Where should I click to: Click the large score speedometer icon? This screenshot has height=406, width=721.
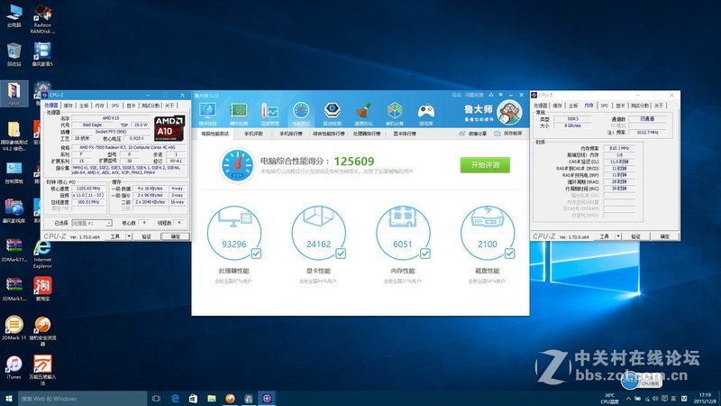(237, 165)
